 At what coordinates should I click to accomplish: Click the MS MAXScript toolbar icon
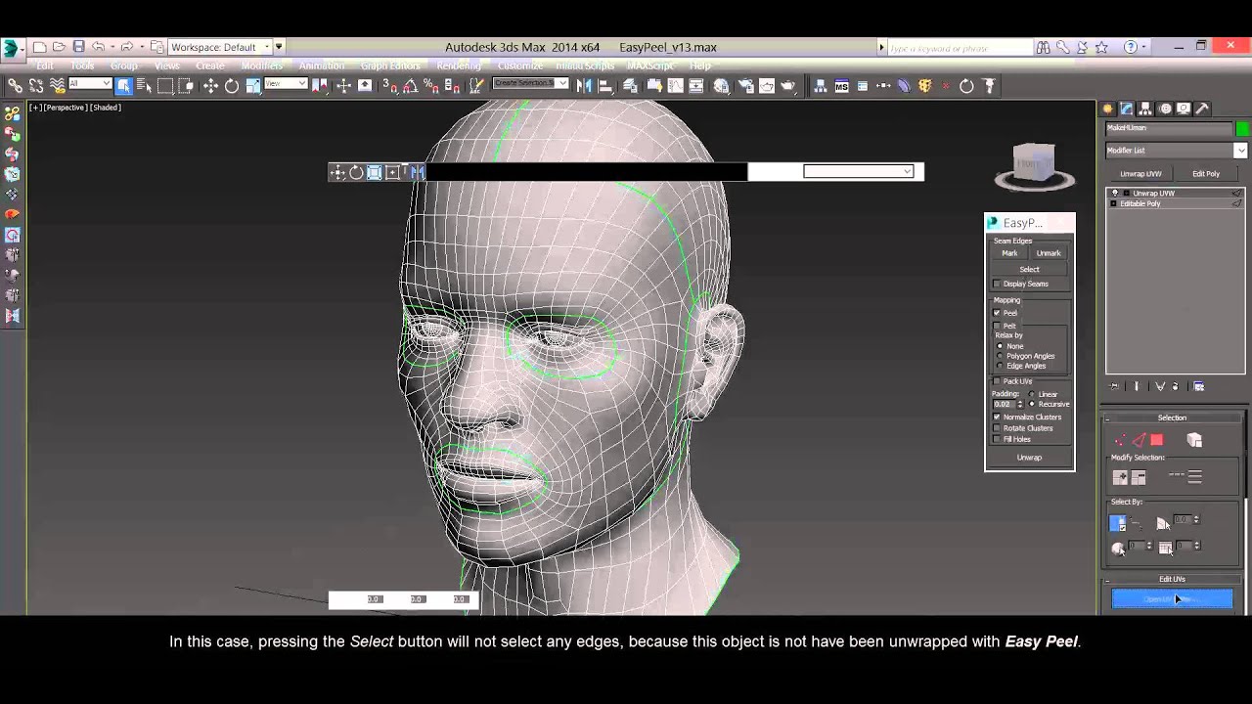pyautogui.click(x=841, y=86)
